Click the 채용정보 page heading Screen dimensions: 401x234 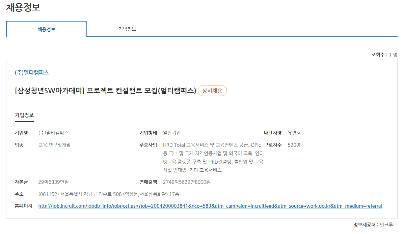(x=23, y=7)
